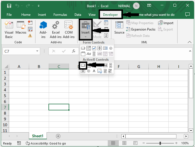
Task: Switch to Page Break Preview
Action: click(x=135, y=143)
